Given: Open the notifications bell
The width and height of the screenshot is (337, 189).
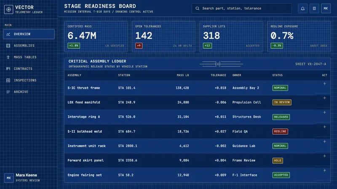Looking at the screenshot, I should click(x=302, y=8).
